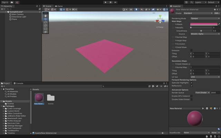This screenshot has height=138, width=221.
Task: Open the global search magnifier
Action: click(192, 2)
